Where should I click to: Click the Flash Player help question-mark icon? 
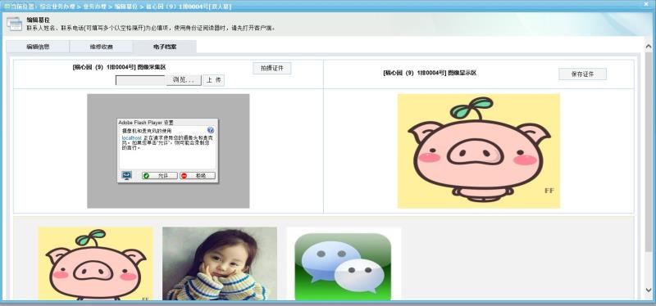211,130
